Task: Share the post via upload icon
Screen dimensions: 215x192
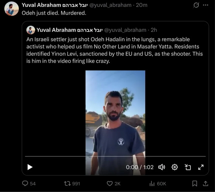Action: point(205,183)
